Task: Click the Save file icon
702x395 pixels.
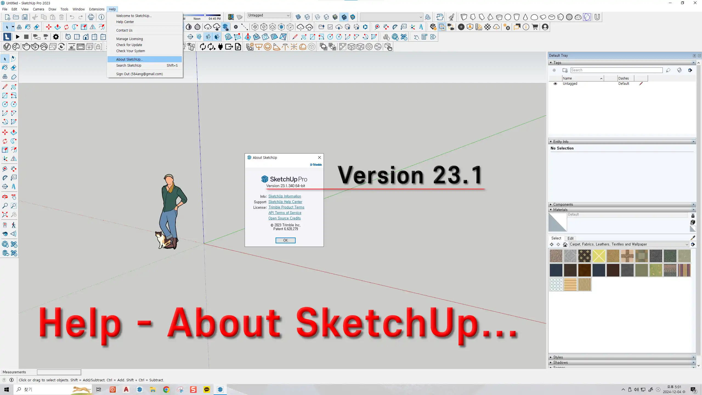Action: click(25, 17)
